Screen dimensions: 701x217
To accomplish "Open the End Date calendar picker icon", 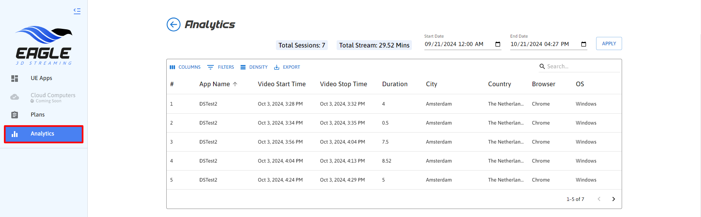I will tap(583, 44).
